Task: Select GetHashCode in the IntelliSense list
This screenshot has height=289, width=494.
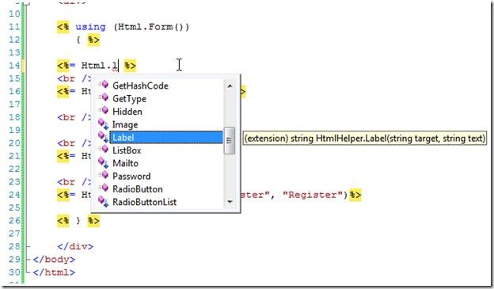Action: tap(140, 86)
